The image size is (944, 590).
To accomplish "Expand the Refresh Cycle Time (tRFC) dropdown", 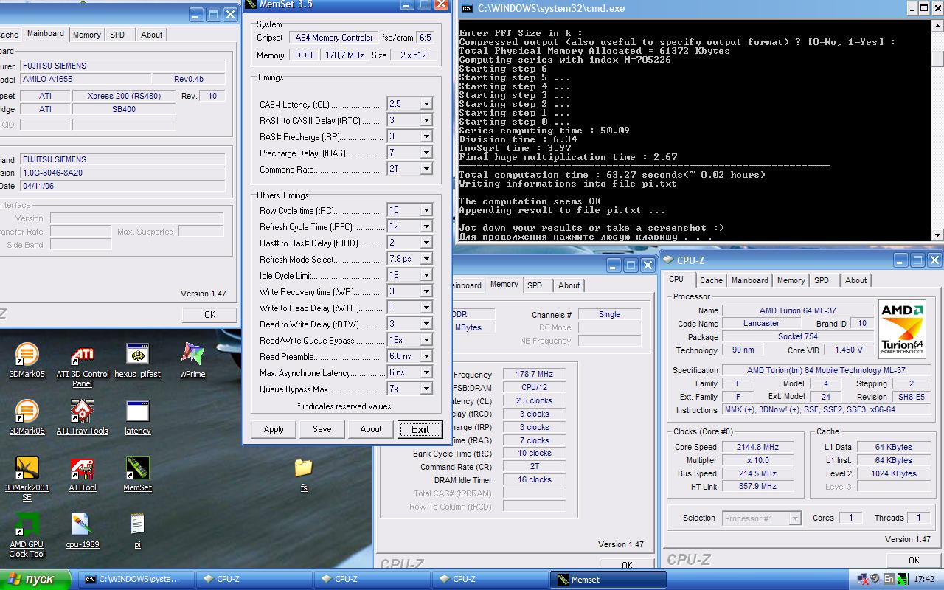I will pos(426,226).
